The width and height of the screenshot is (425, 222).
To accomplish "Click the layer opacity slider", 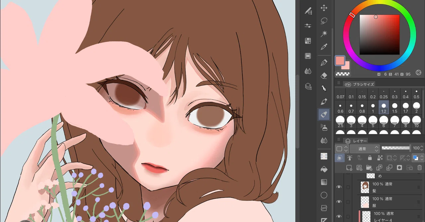I will pos(396,148).
